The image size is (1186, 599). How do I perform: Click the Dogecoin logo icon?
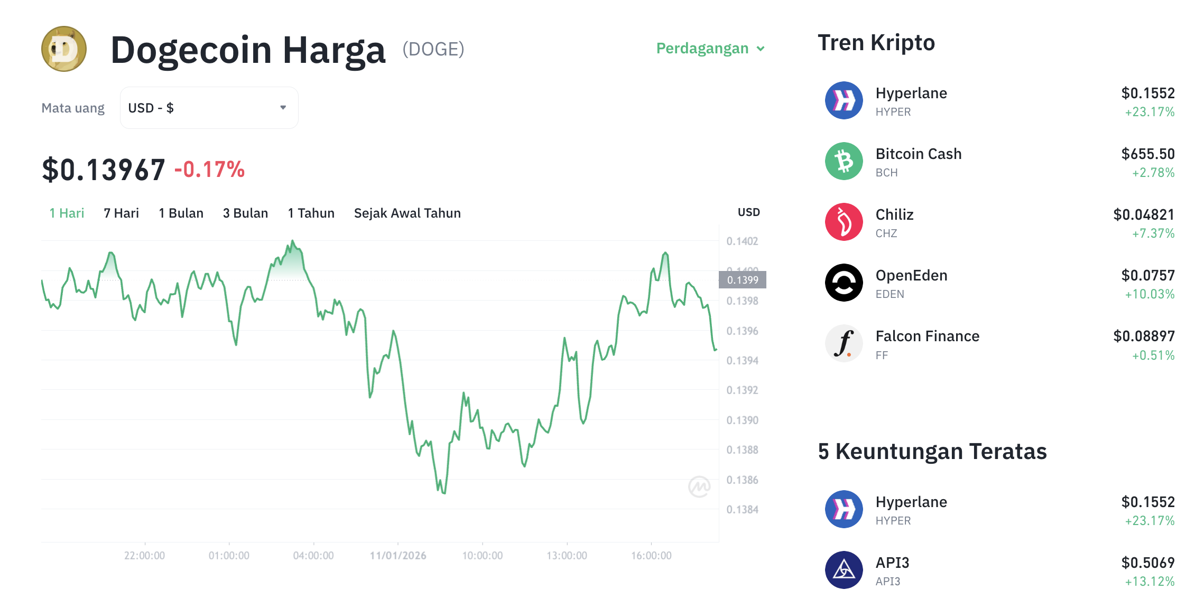pos(64,49)
